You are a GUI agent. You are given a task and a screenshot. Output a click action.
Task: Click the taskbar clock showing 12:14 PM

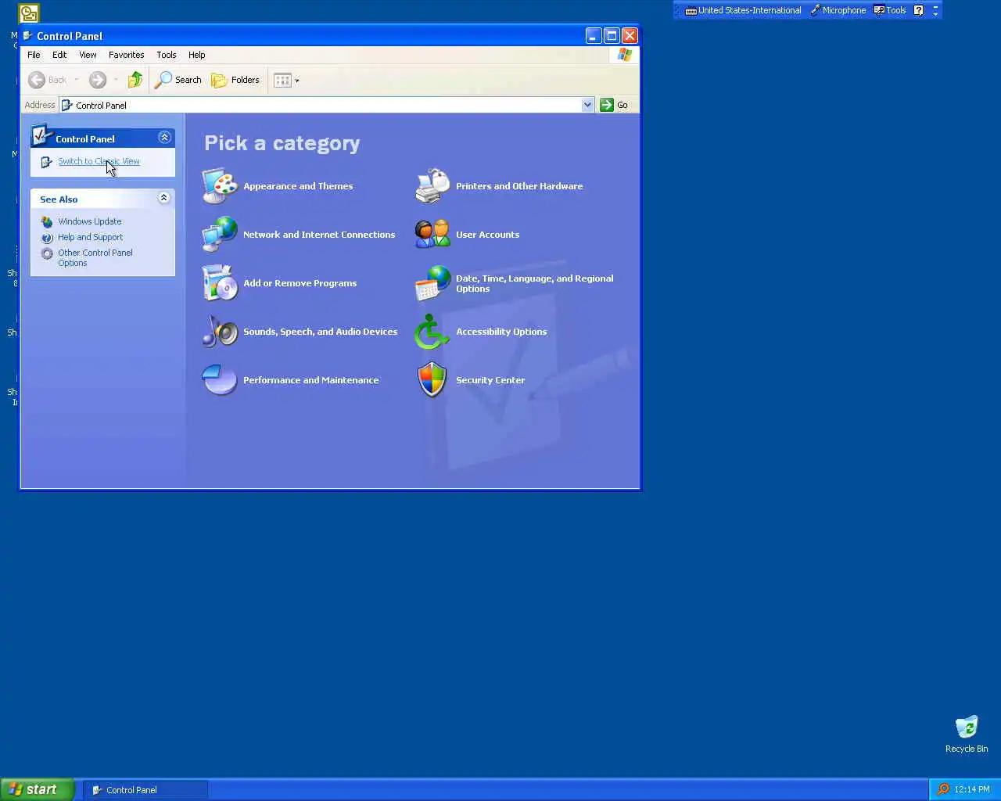tap(972, 789)
